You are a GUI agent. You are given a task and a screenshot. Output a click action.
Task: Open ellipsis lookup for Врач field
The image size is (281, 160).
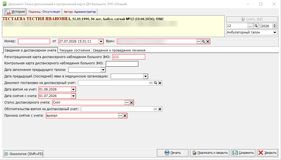point(199,41)
